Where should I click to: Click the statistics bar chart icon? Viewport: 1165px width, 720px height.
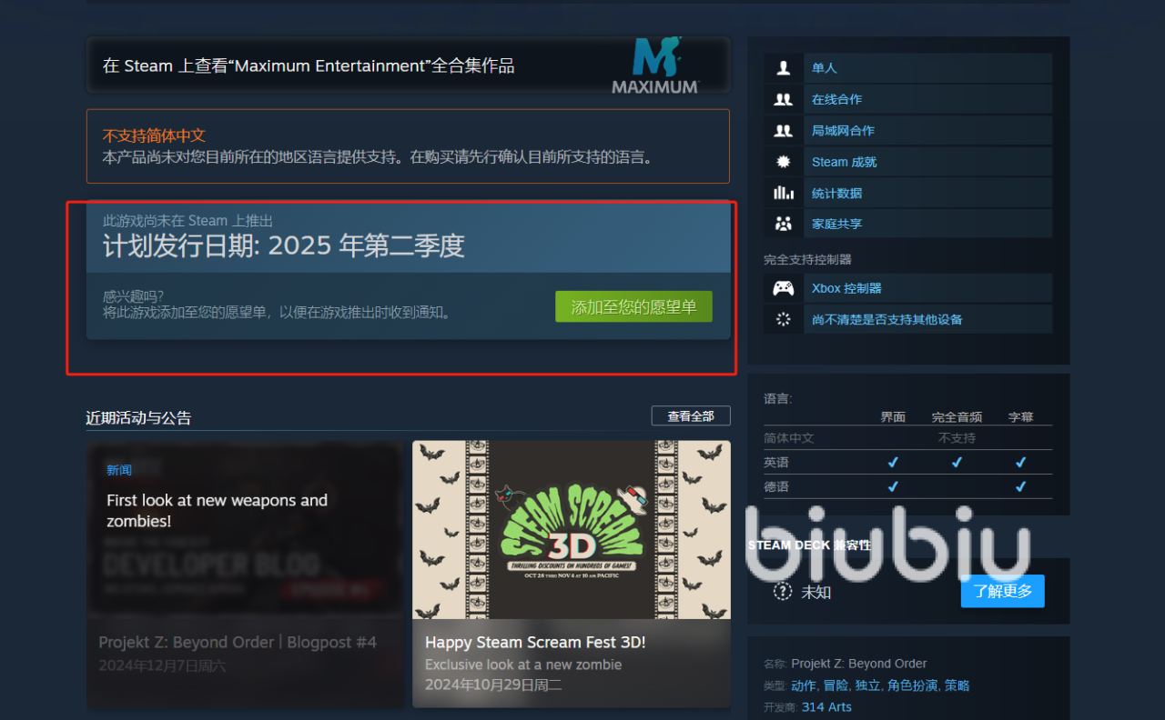tap(783, 193)
